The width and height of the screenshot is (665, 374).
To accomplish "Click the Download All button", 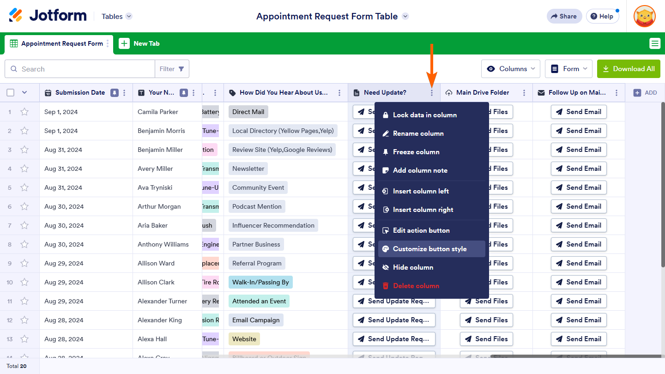I will [629, 69].
